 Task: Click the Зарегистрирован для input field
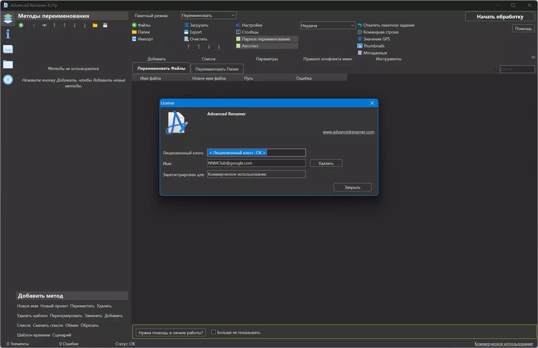point(256,174)
